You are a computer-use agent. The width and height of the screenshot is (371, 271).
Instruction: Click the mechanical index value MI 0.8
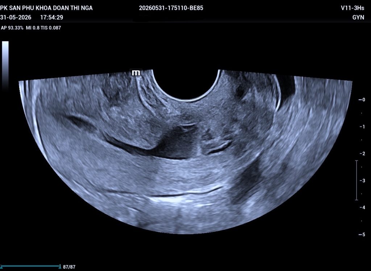coord(33,28)
